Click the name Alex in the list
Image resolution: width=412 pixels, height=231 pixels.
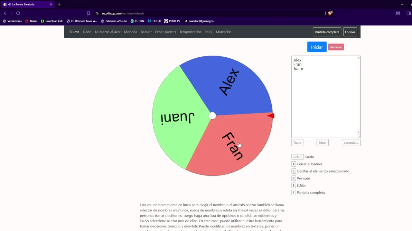(297, 60)
